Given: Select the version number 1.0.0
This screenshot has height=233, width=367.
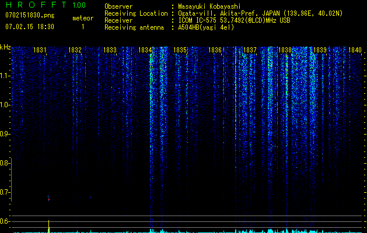Looking at the screenshot, I should (79, 5).
